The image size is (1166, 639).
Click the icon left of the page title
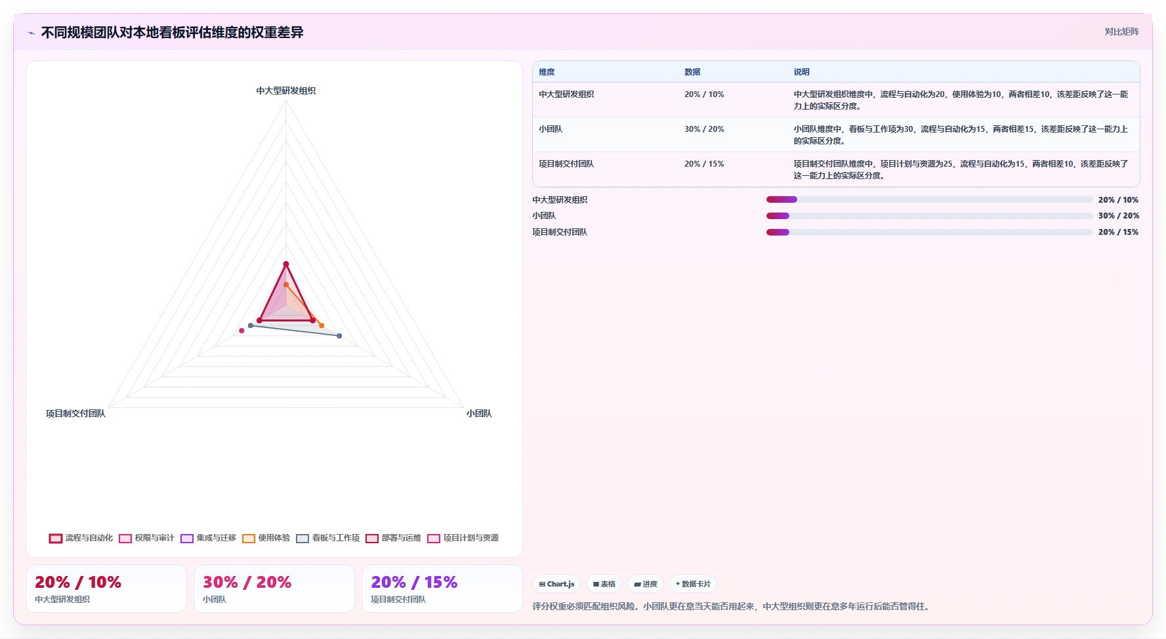coord(31,33)
